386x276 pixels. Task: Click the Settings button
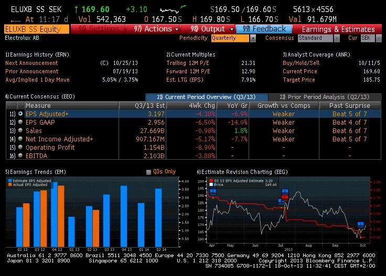coord(98,29)
